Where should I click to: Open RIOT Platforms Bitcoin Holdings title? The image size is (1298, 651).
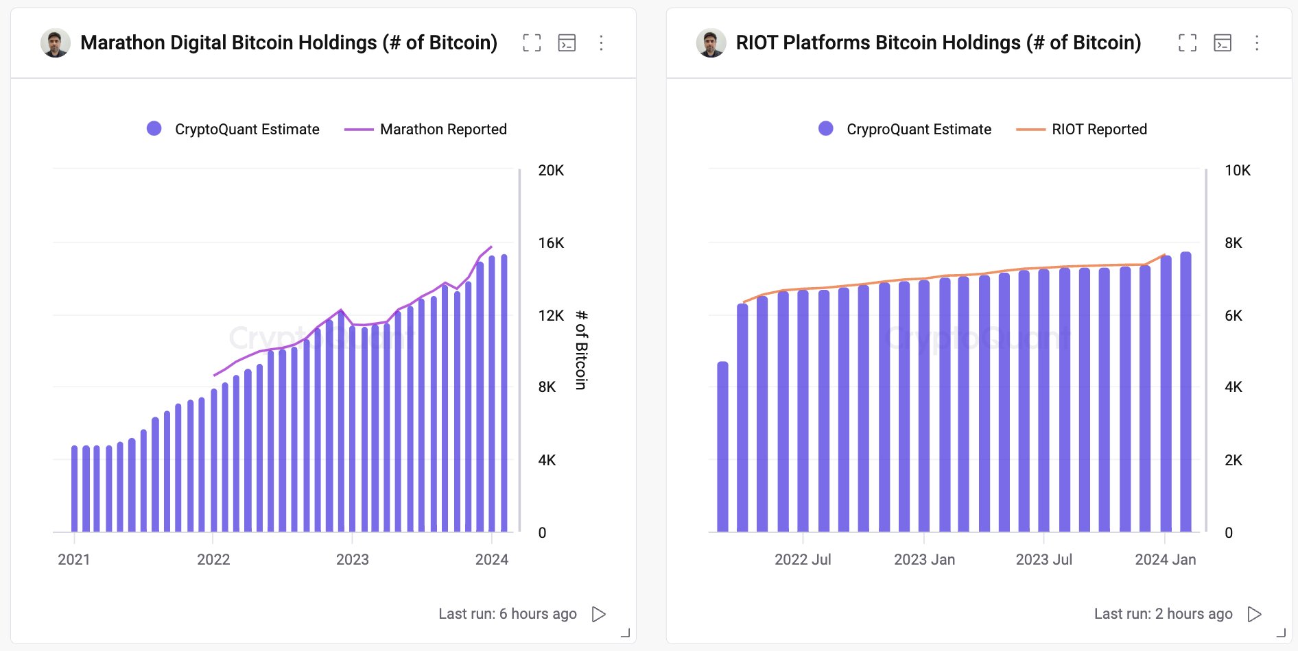[938, 42]
